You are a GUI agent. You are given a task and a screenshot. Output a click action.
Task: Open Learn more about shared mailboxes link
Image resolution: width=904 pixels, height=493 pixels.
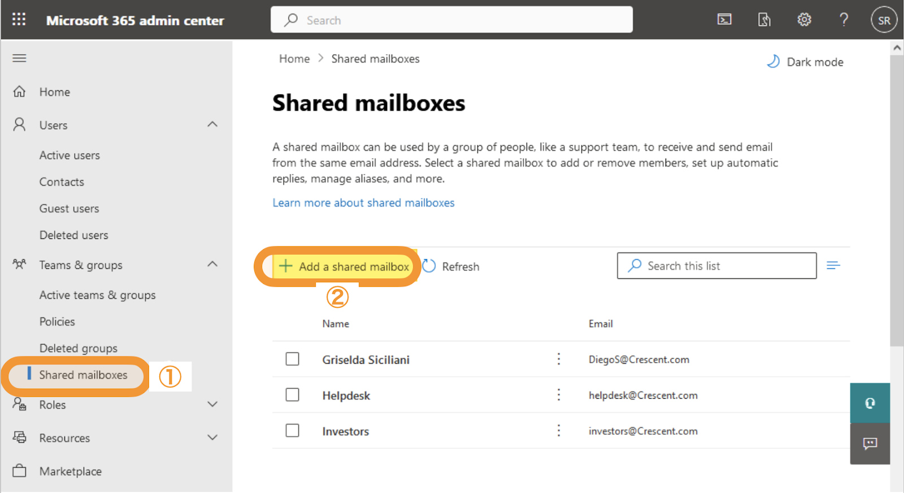[363, 203]
